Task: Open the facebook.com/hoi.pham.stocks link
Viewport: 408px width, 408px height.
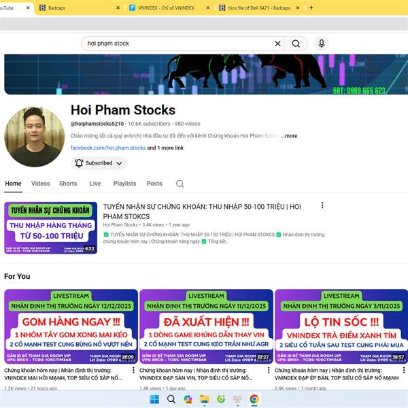Action: point(108,148)
